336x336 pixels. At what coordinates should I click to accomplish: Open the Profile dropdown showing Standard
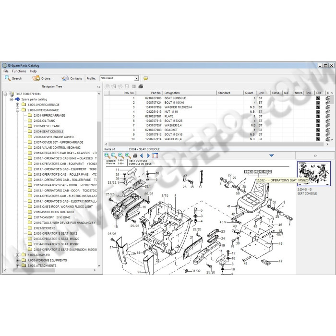pyautogui.click(x=120, y=78)
